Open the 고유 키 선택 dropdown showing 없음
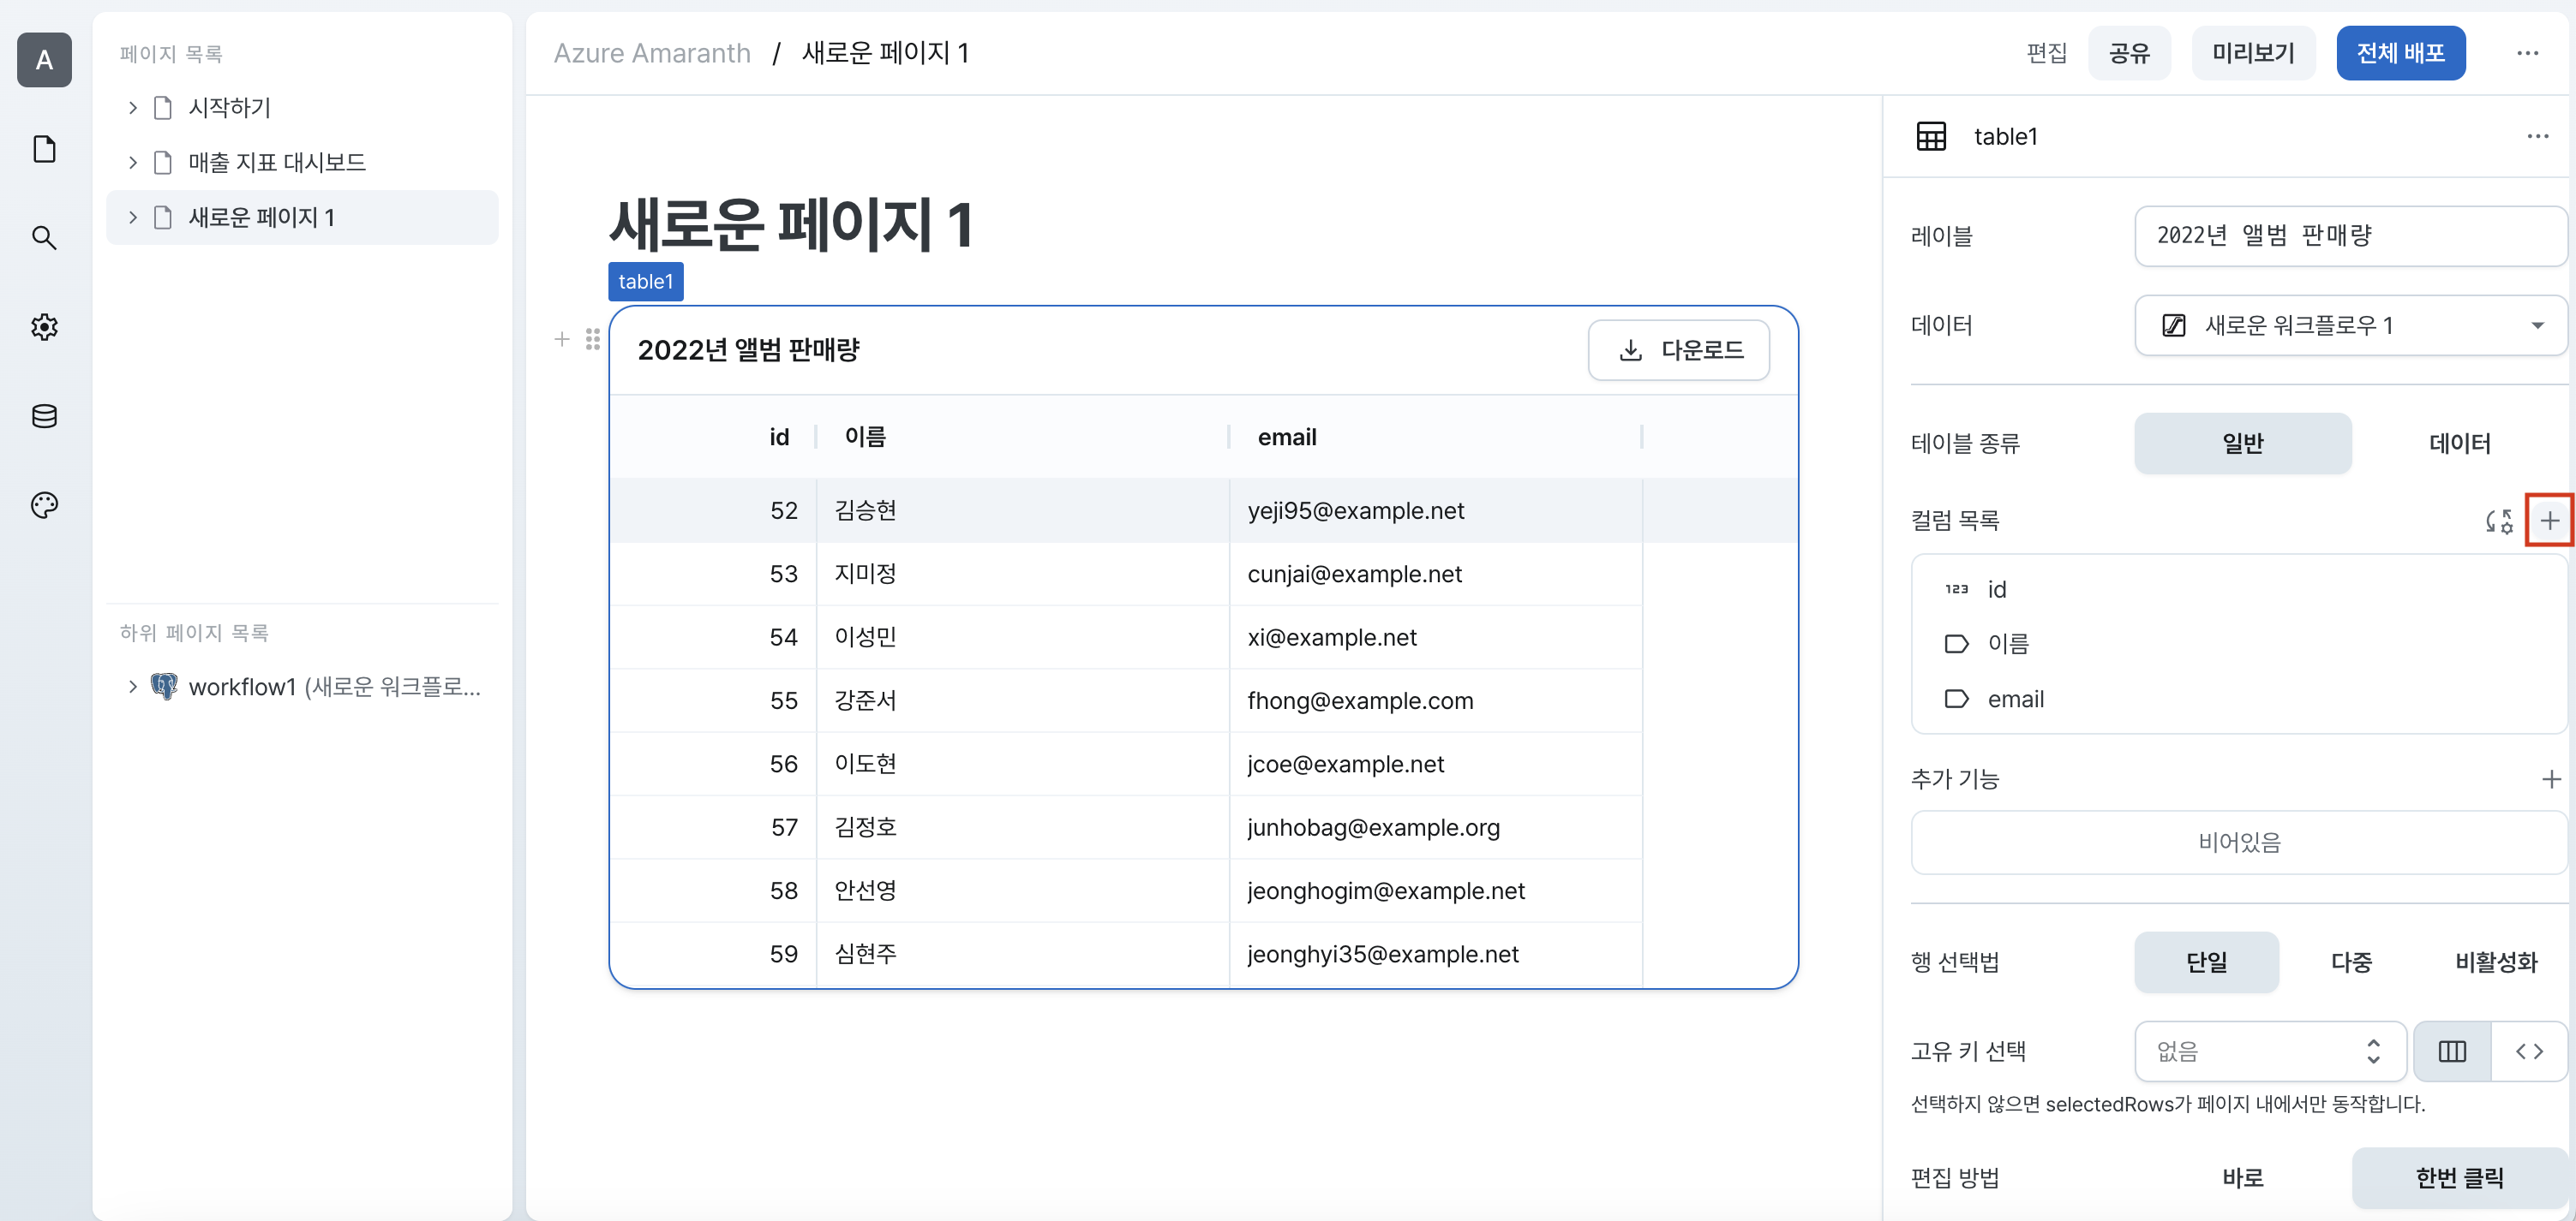This screenshot has width=2576, height=1221. pos(2270,1051)
